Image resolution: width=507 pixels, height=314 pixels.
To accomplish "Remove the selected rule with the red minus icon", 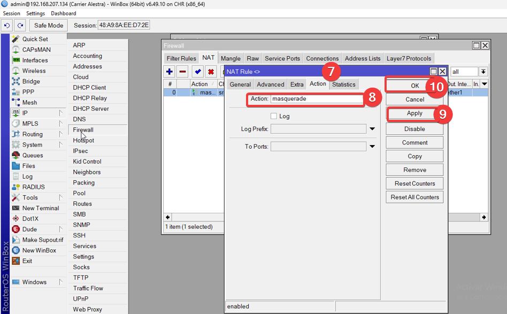I will 183,71.
